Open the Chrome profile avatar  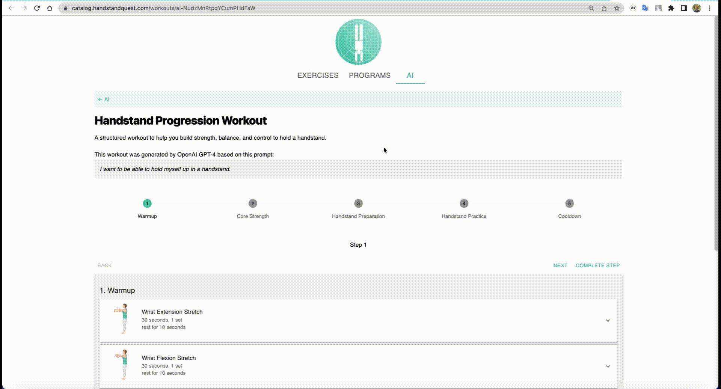(x=697, y=8)
